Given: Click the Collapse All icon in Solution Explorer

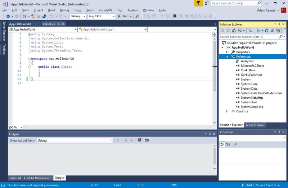Looking at the screenshot, I should (273, 31).
